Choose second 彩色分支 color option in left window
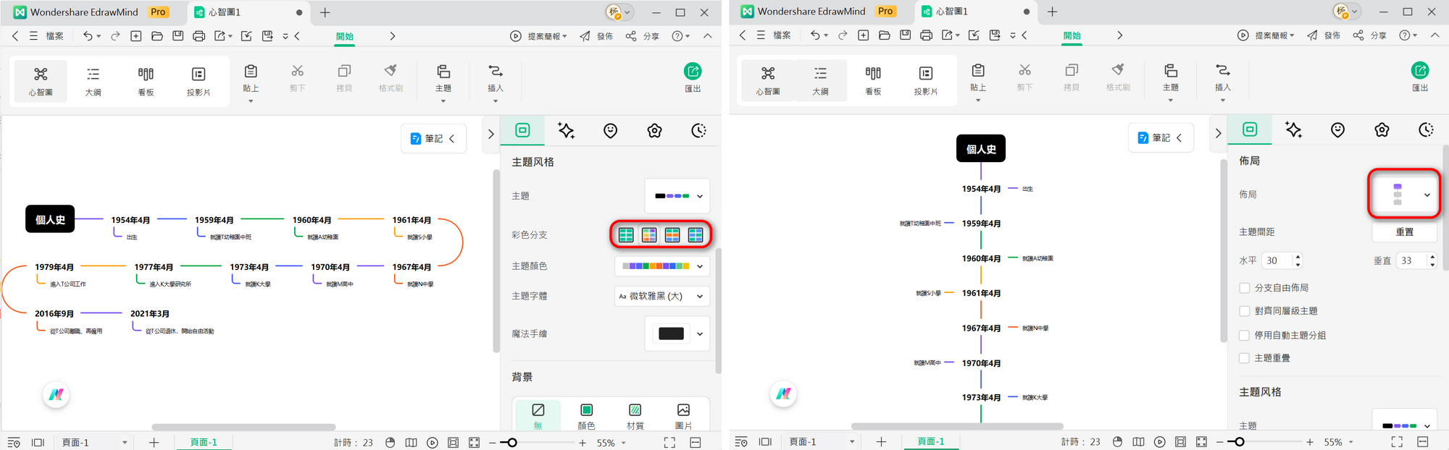 pyautogui.click(x=649, y=234)
